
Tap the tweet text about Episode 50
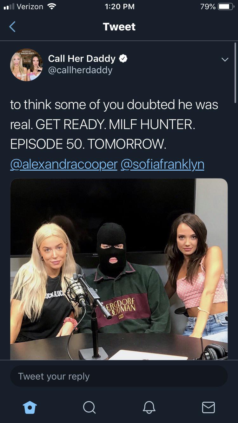[114, 124]
